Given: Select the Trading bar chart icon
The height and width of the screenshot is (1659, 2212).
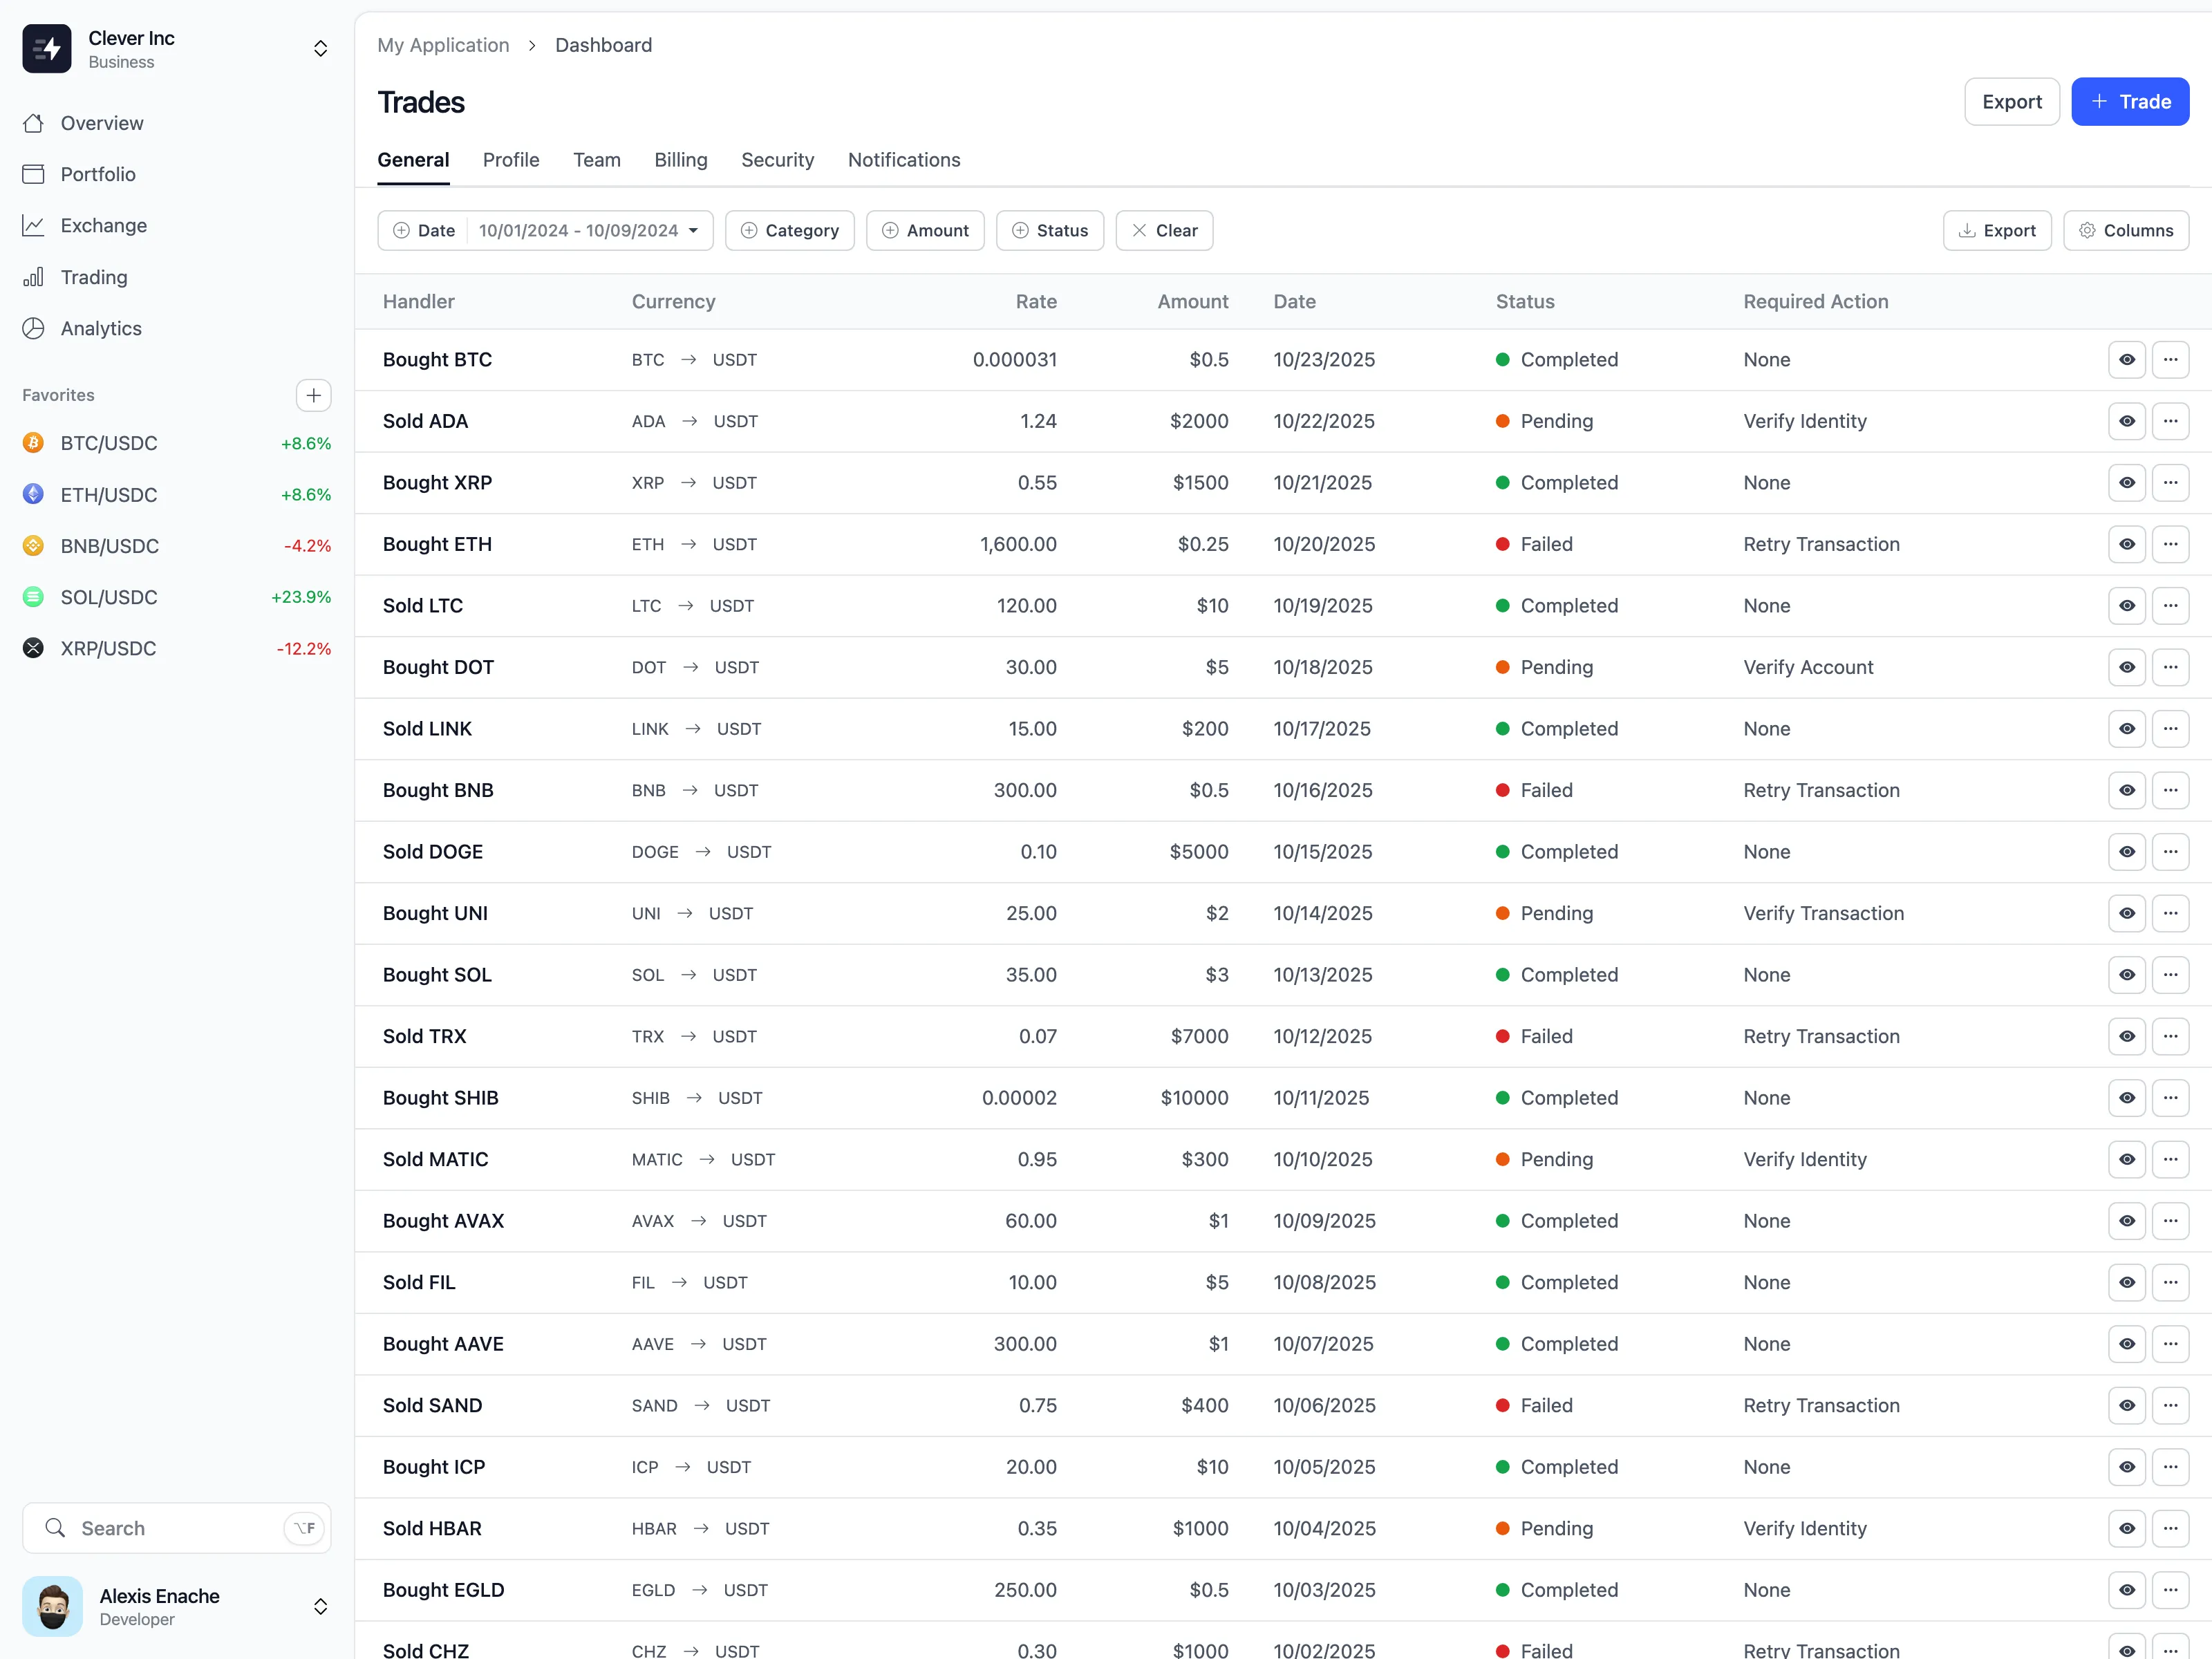Looking at the screenshot, I should tap(33, 277).
